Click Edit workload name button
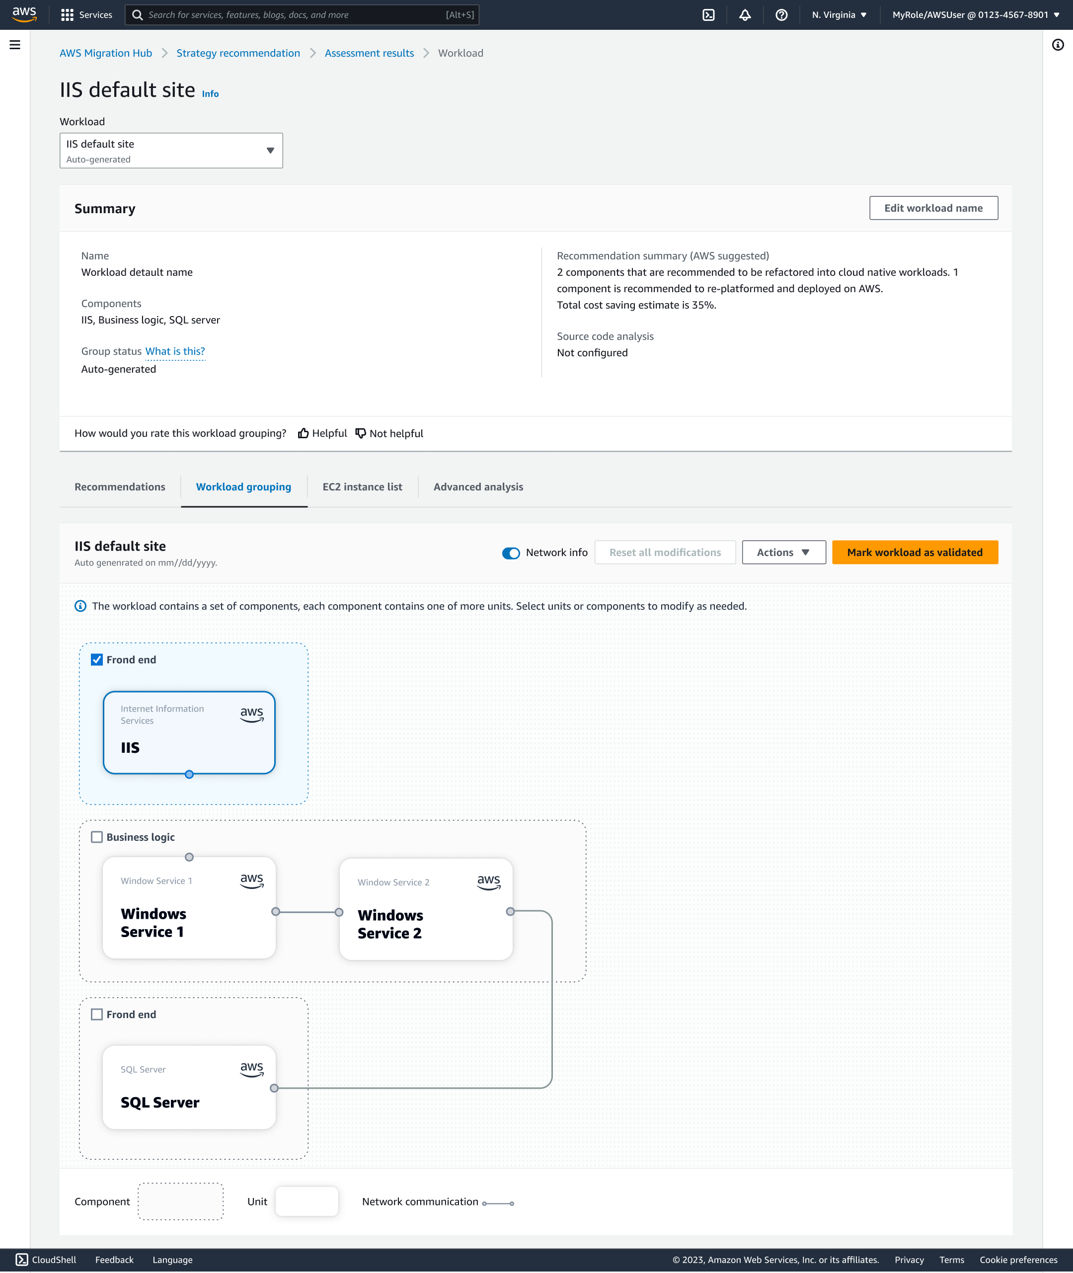Viewport: 1073px width, 1273px height. (x=933, y=208)
